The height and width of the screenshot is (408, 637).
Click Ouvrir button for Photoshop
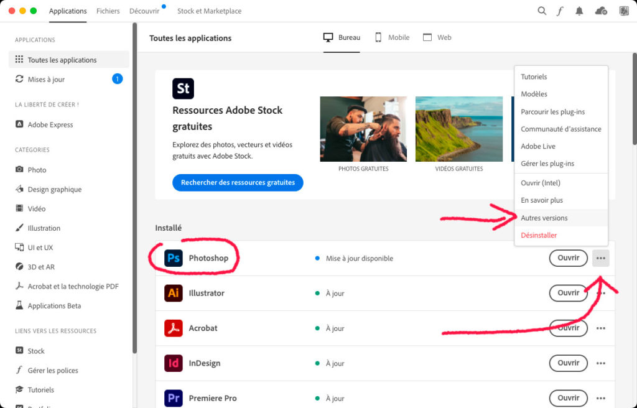pyautogui.click(x=569, y=258)
